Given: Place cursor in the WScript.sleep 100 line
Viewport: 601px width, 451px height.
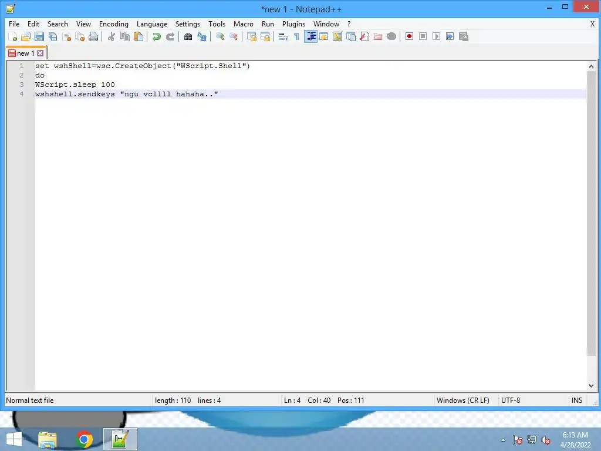Looking at the screenshot, I should point(75,85).
